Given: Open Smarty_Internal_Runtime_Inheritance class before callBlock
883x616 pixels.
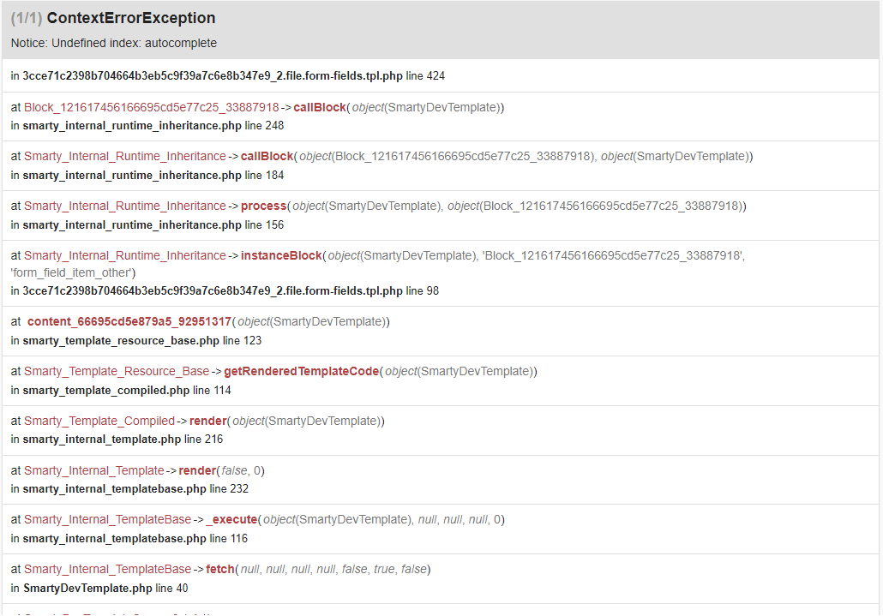Looking at the screenshot, I should (125, 157).
